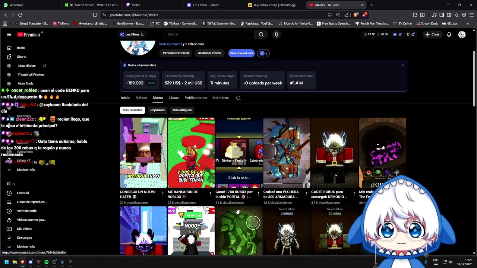Search within the channel using the magnifier icon

pyautogui.click(x=238, y=98)
